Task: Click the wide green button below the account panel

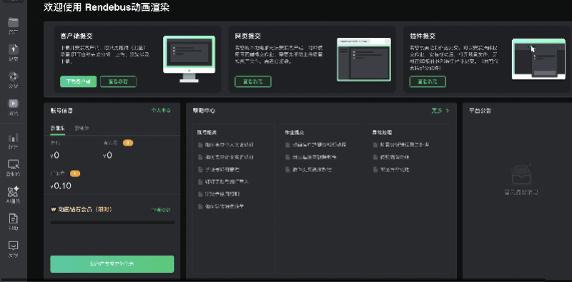Action: (x=112, y=263)
